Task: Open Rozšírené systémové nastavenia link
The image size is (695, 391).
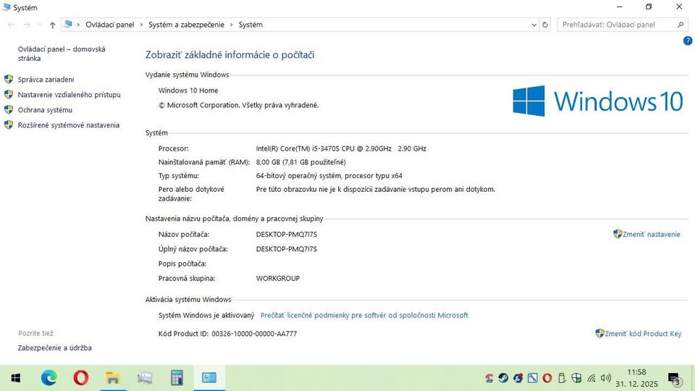Action: 69,125
